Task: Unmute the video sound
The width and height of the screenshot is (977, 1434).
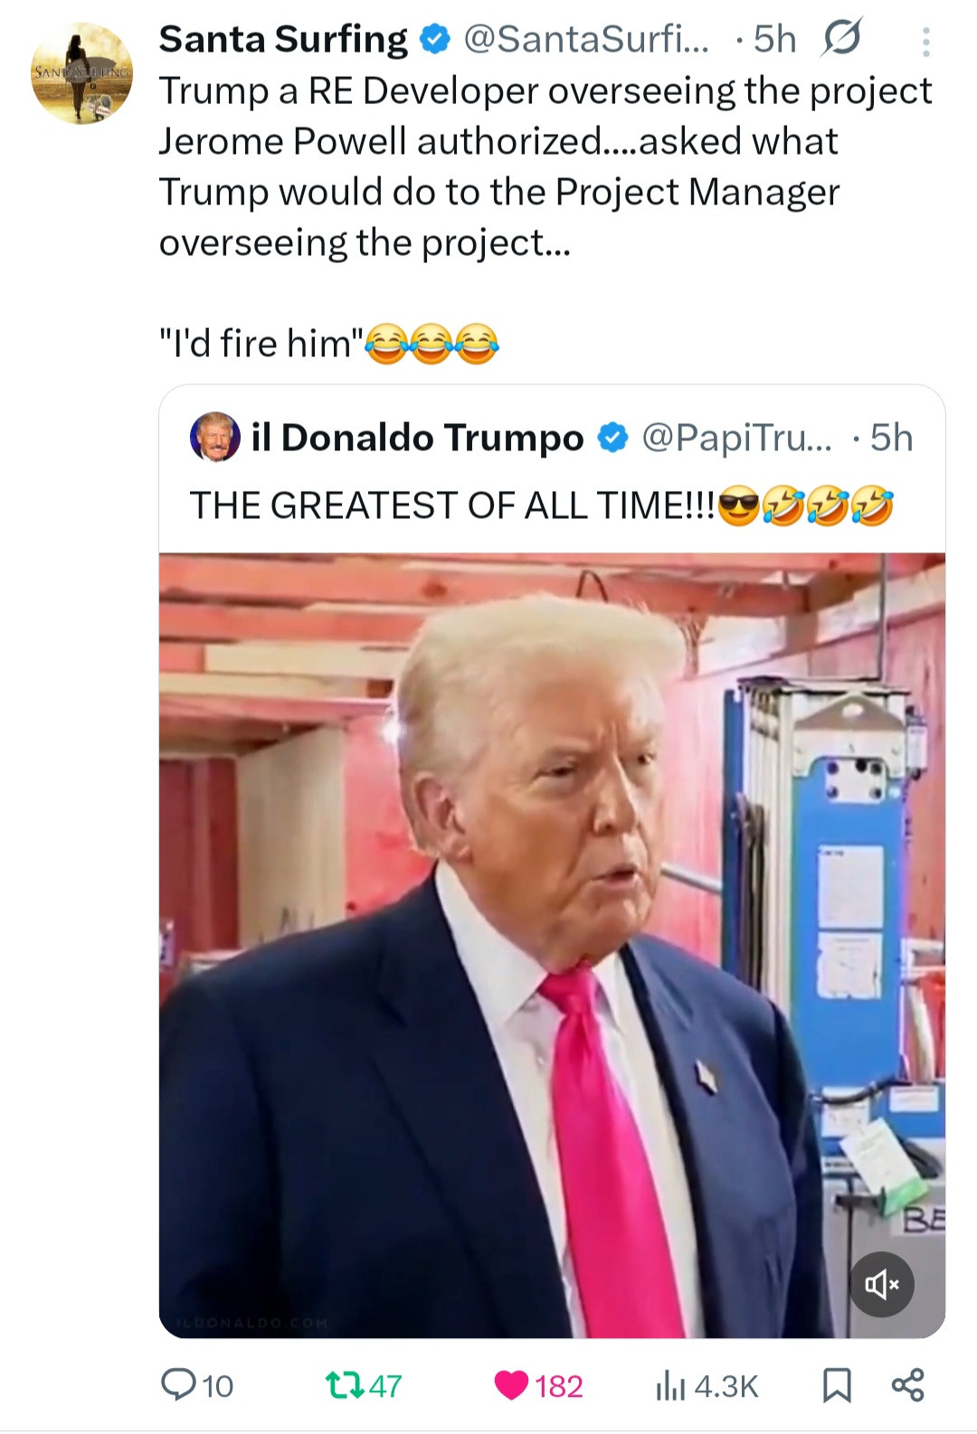Action: [x=881, y=1284]
